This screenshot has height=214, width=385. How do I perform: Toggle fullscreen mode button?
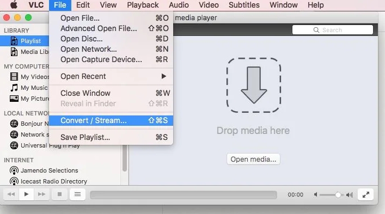point(365,194)
